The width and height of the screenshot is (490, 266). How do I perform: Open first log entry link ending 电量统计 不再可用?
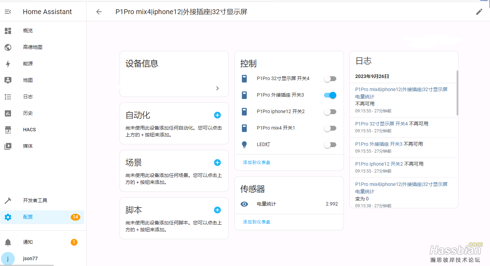pos(401,93)
